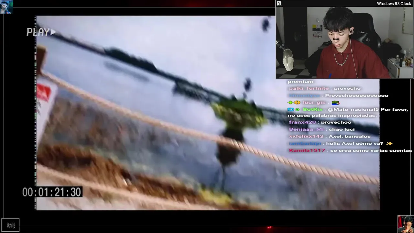The height and width of the screenshot is (233, 414).
Task: Click the 00:01:21:30 timecode counter
Action: 52,192
